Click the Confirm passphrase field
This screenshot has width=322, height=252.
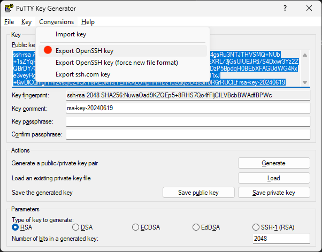(x=188, y=134)
